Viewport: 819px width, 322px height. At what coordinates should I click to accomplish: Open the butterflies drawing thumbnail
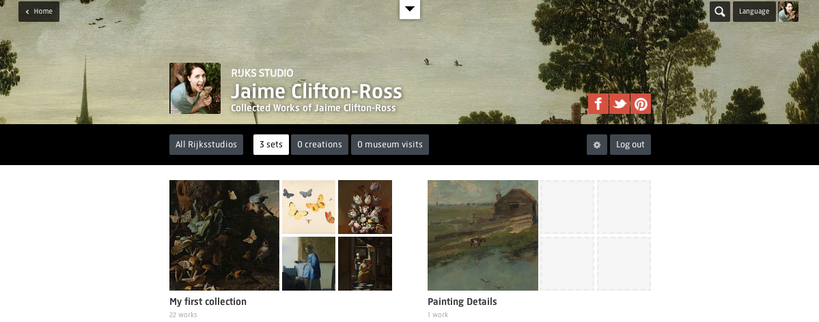click(x=309, y=207)
